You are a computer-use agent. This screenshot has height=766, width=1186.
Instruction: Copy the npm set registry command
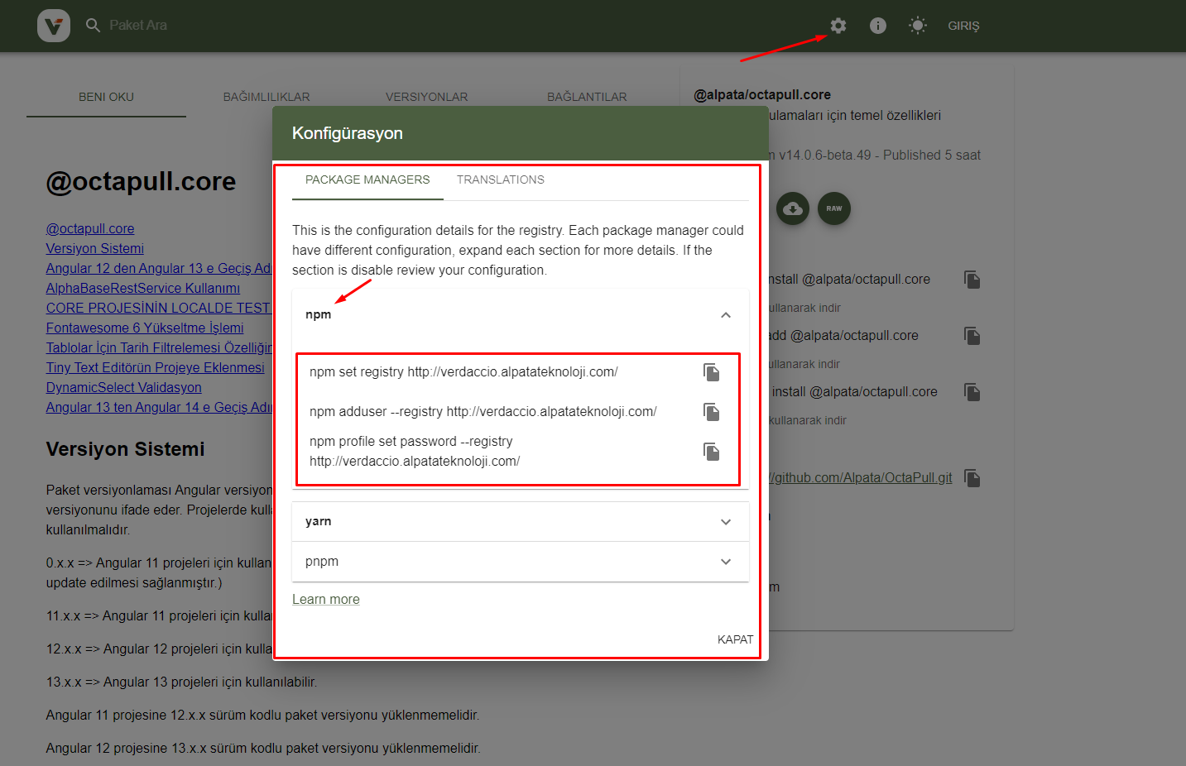pos(711,372)
